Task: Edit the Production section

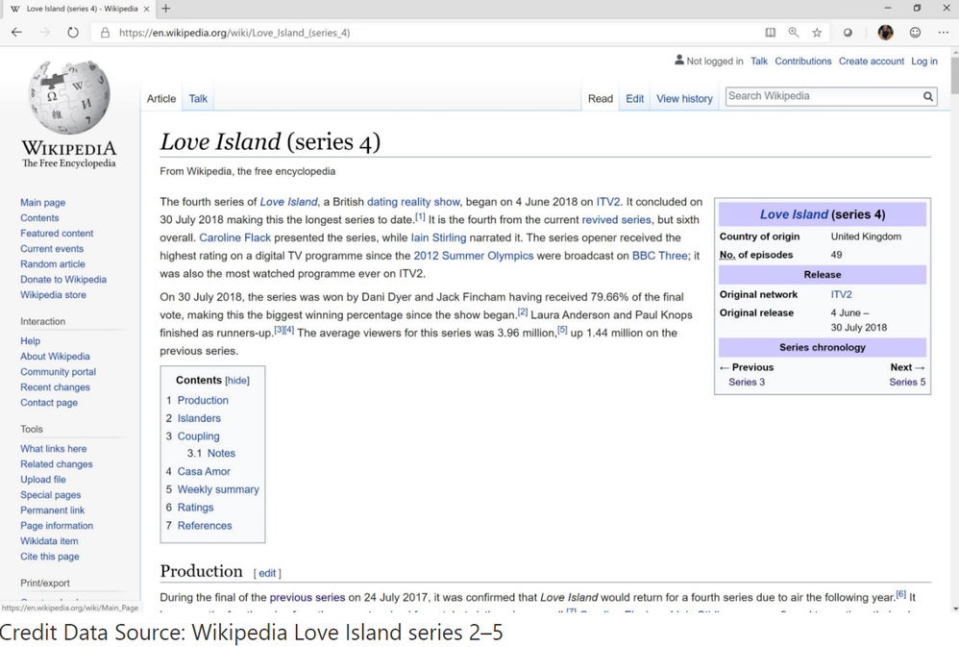Action: click(x=267, y=574)
